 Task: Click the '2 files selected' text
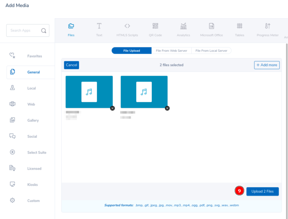pyautogui.click(x=172, y=65)
